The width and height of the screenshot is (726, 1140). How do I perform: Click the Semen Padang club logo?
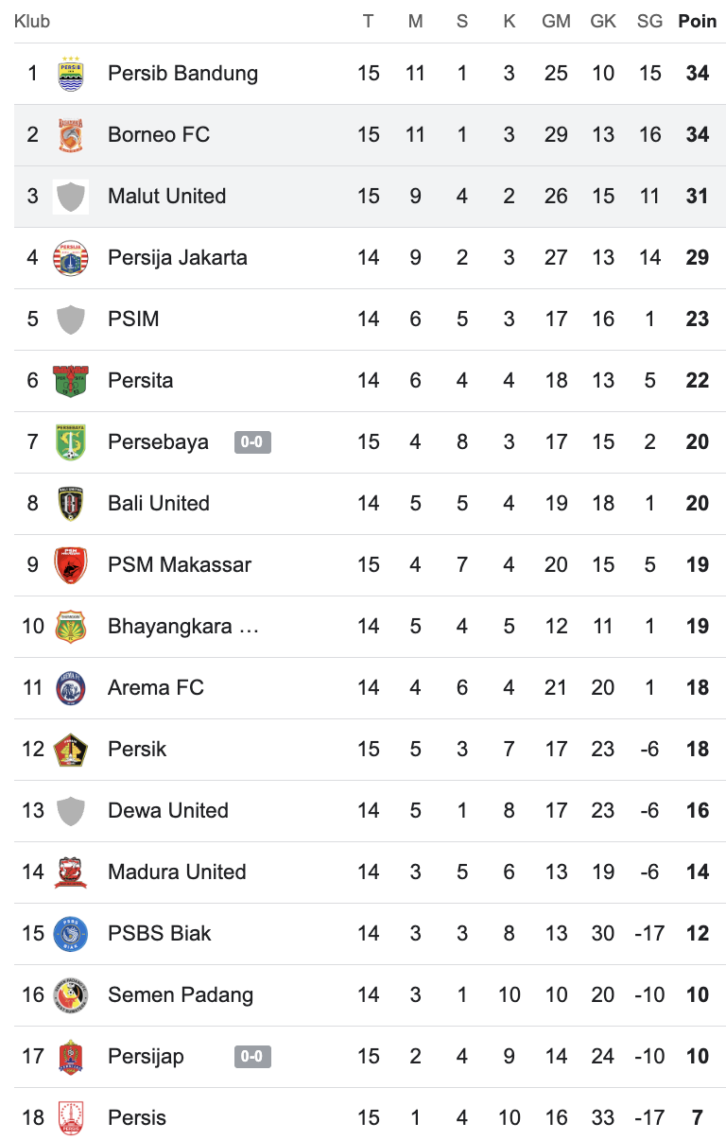click(x=71, y=995)
